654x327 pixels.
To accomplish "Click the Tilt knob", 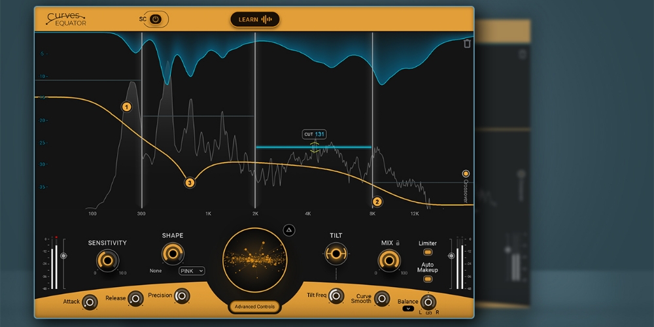I will (x=336, y=252).
